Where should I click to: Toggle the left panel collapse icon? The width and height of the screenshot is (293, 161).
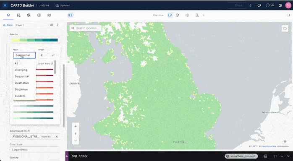click(70, 15)
